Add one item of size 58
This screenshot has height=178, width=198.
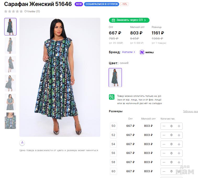[179, 162]
